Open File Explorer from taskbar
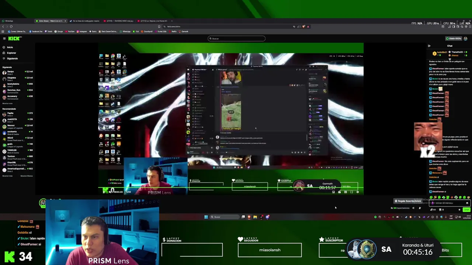Image resolution: width=472 pixels, height=265 pixels. pyautogui.click(x=255, y=217)
